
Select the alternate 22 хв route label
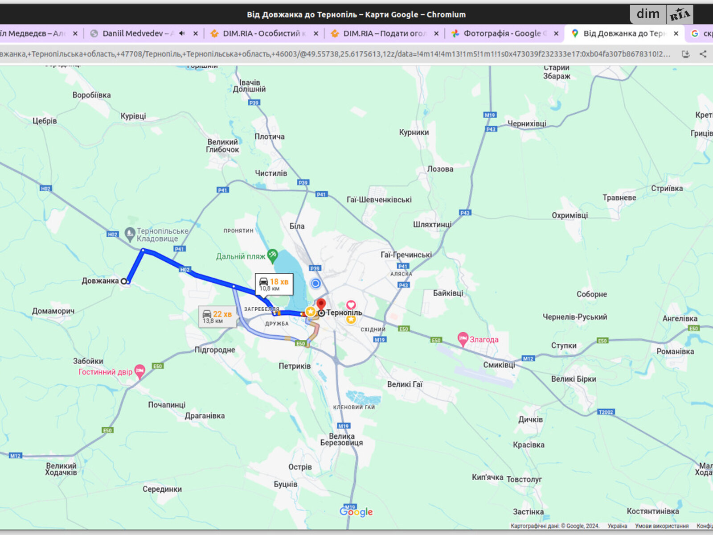217,317
